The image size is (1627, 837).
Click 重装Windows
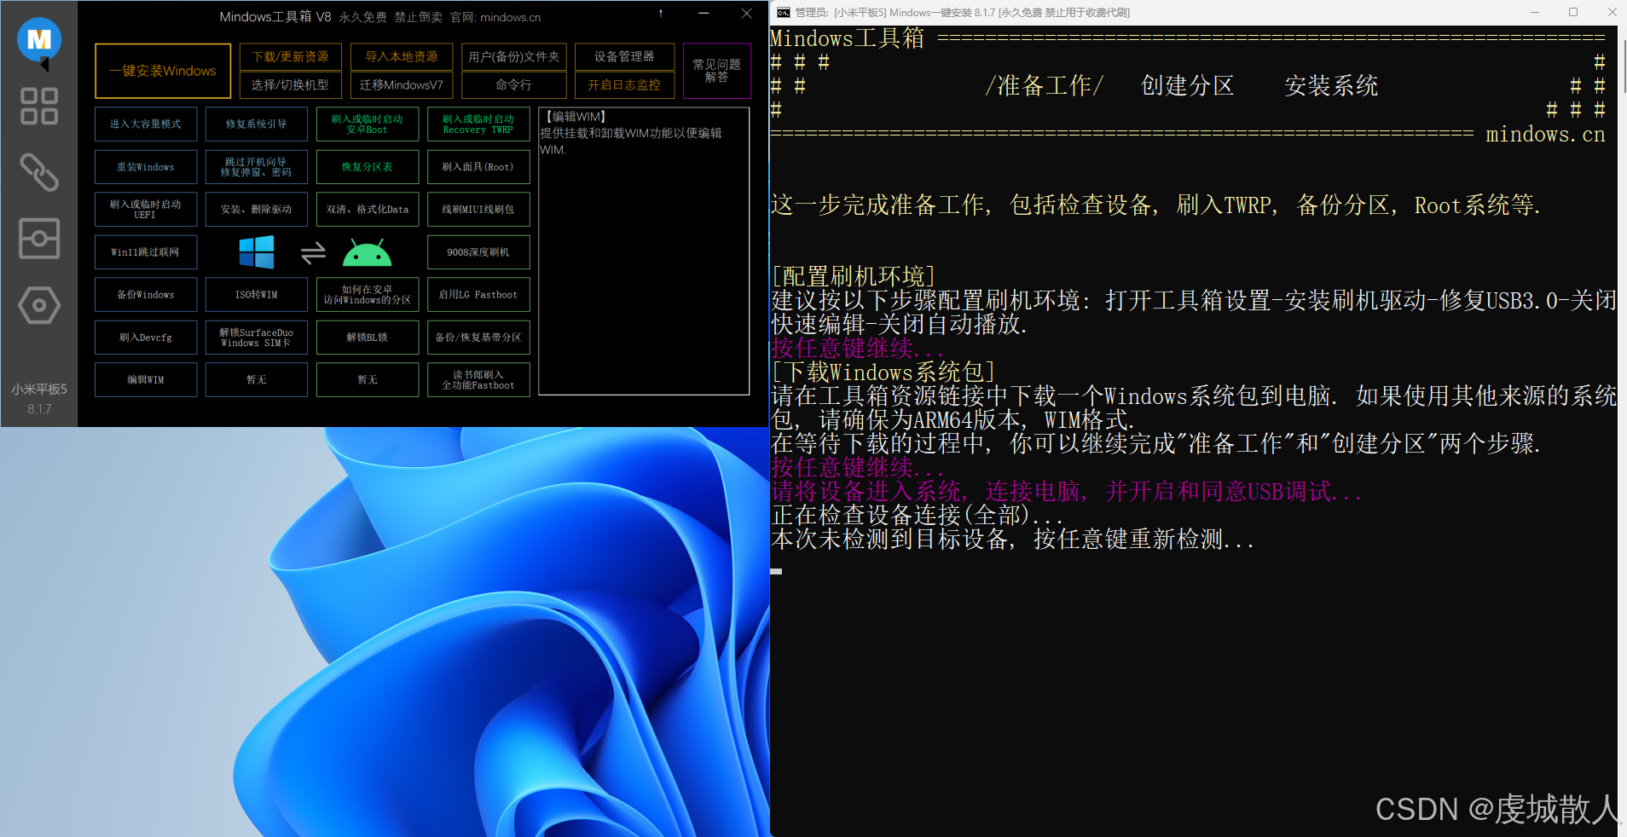[x=146, y=167]
